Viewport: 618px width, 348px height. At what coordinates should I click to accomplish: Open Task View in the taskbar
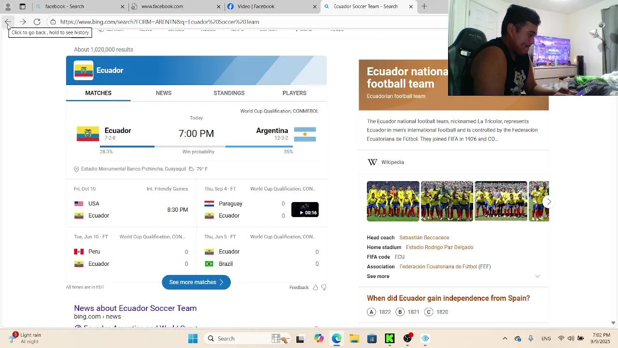click(300, 338)
